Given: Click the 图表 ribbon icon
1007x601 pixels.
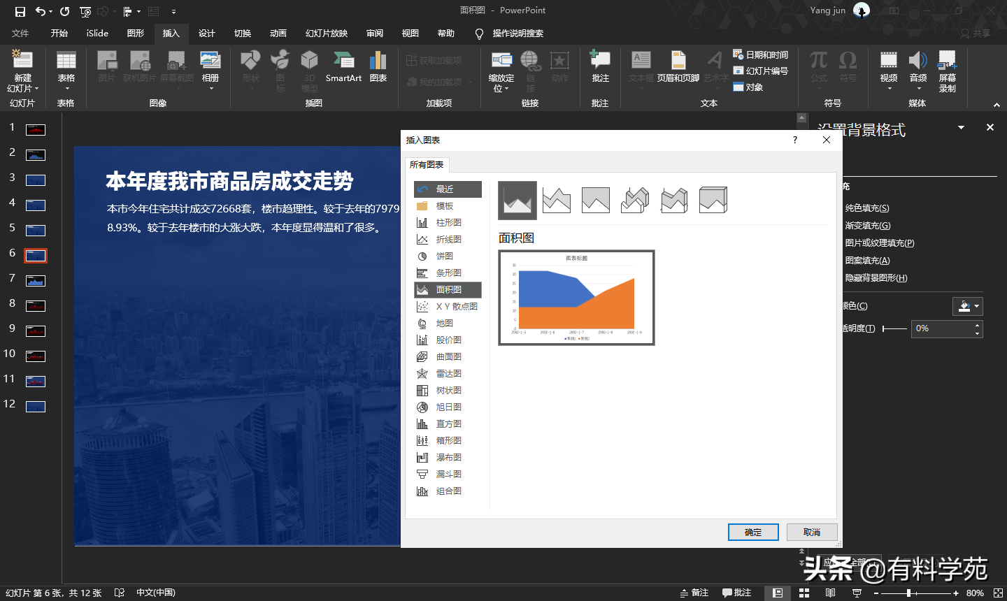Looking at the screenshot, I should point(378,67).
